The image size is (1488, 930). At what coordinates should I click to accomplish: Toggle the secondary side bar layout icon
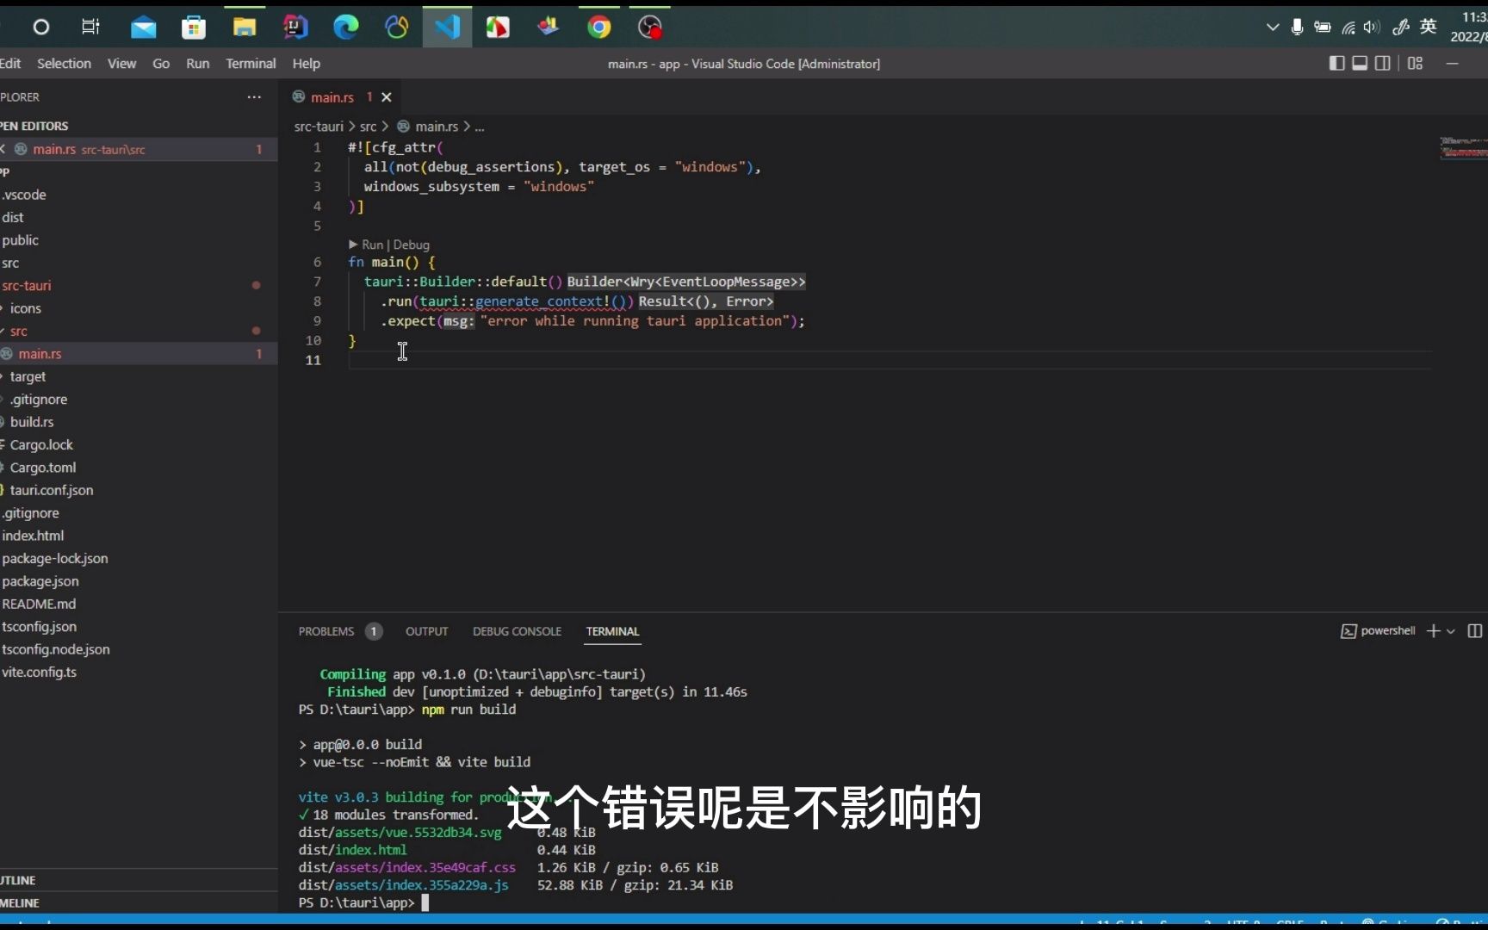point(1383,63)
